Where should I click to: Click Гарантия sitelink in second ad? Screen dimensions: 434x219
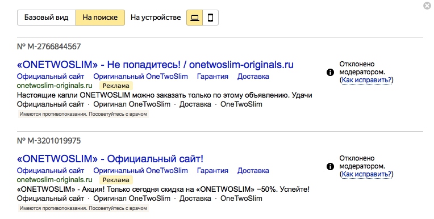(212, 171)
